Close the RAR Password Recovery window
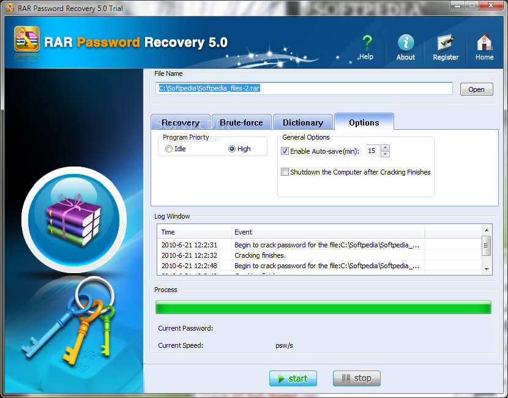This screenshot has width=508, height=398. click(x=491, y=5)
